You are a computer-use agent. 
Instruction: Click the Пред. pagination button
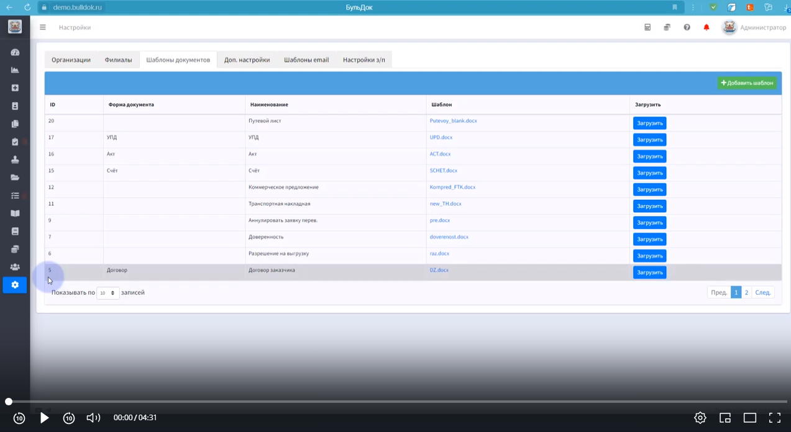[719, 292]
